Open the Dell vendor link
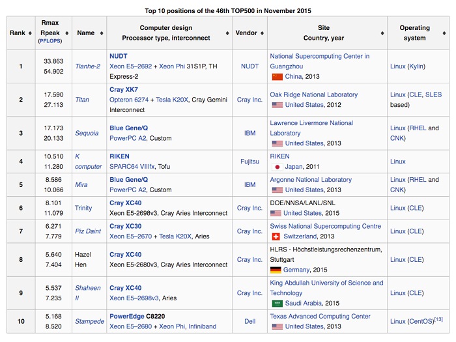The height and width of the screenshot is (342, 456). (249, 321)
